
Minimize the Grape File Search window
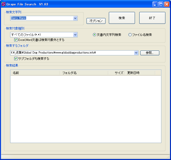click(x=155, y=4)
